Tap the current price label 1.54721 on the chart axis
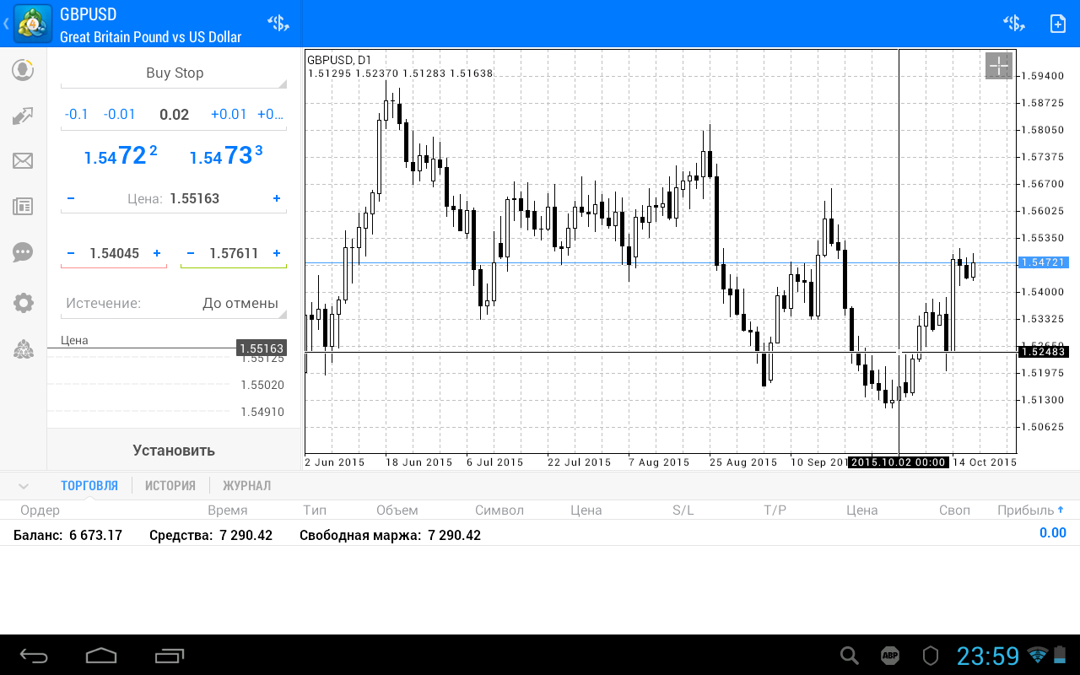 coord(1044,262)
